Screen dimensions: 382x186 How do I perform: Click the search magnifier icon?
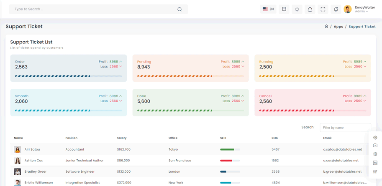[179, 9]
